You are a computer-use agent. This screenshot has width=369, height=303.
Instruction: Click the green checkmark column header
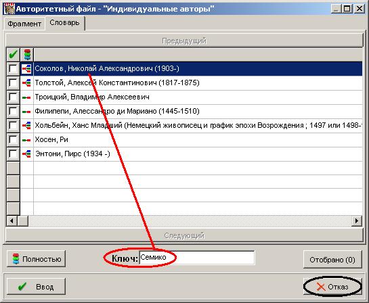(x=13, y=55)
